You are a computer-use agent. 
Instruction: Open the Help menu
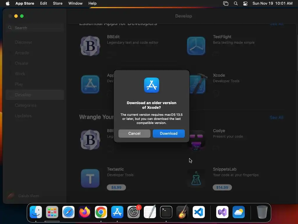click(x=92, y=3)
